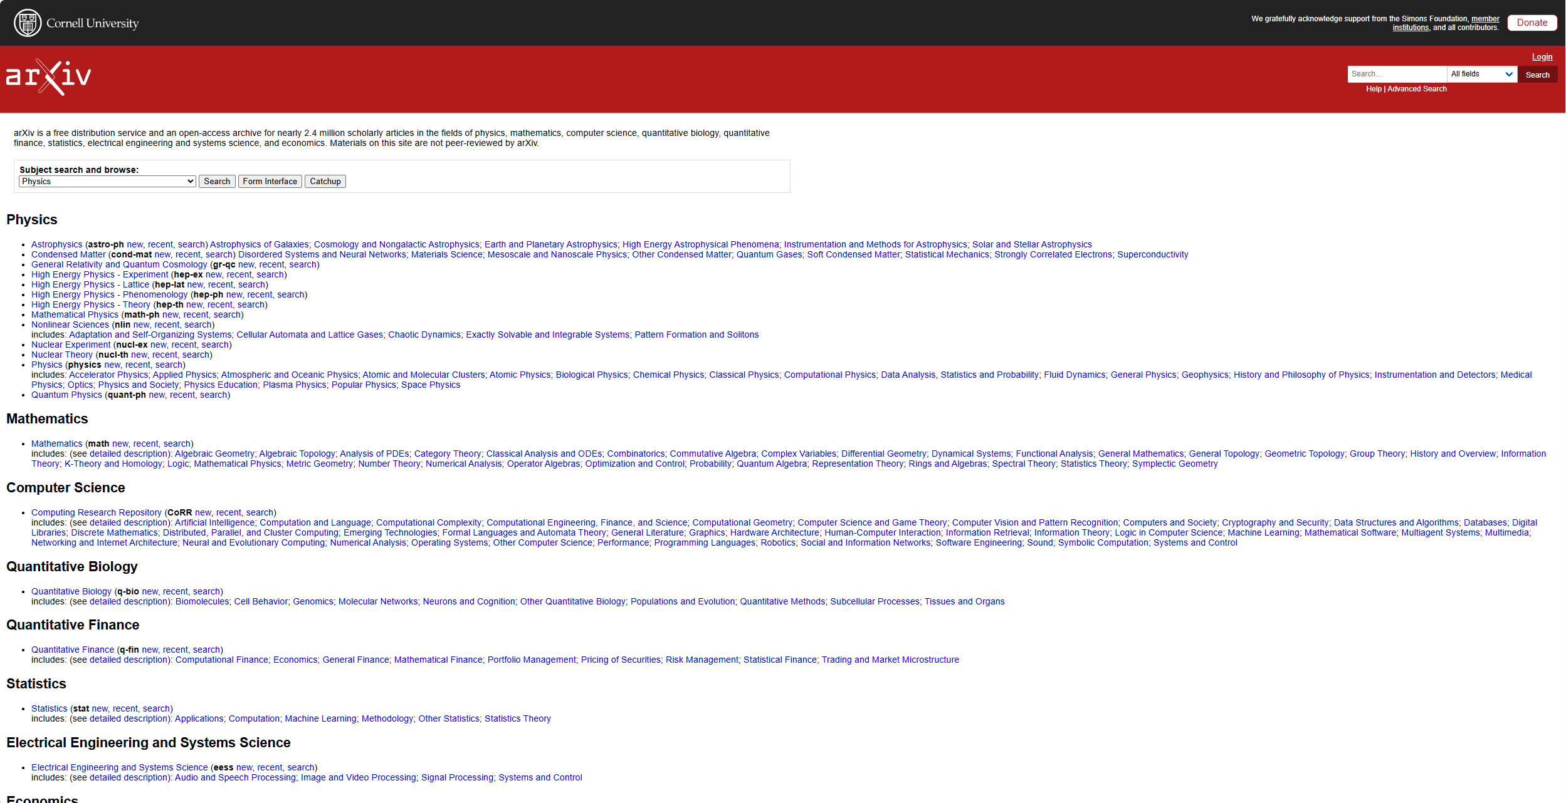Open the Quantitative Finance archive link
Image resolution: width=1566 pixels, height=803 pixels.
(x=73, y=650)
